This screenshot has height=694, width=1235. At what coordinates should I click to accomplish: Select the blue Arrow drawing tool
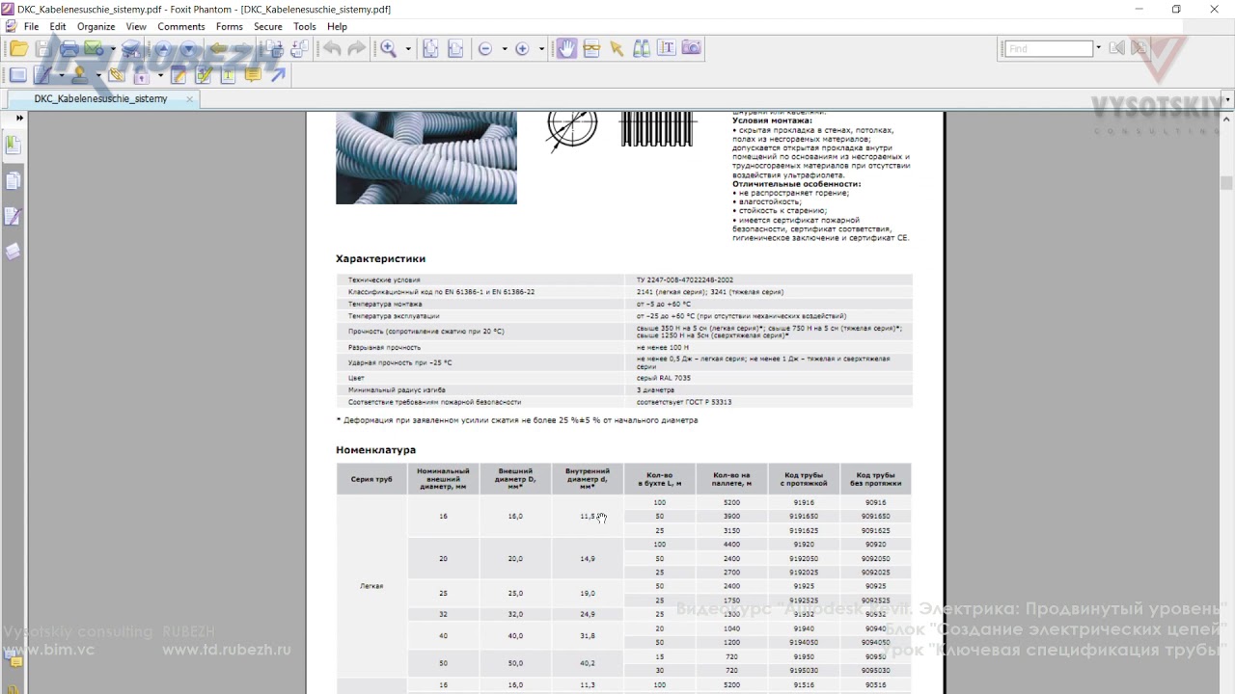tap(278, 75)
